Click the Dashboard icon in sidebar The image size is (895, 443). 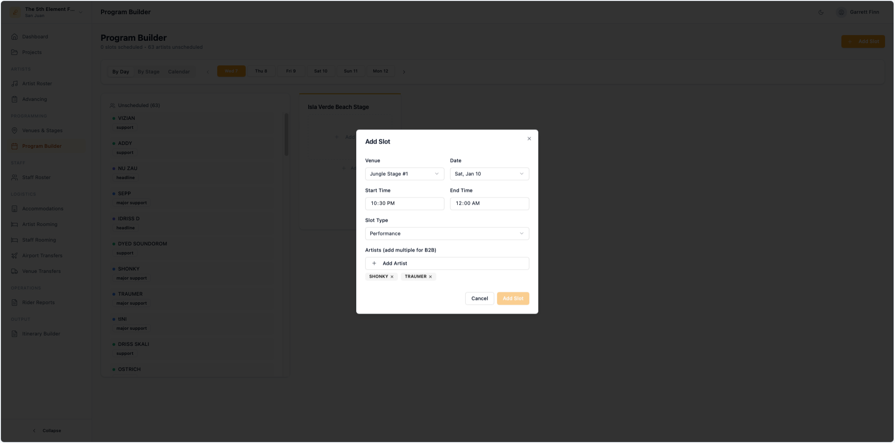pos(15,36)
